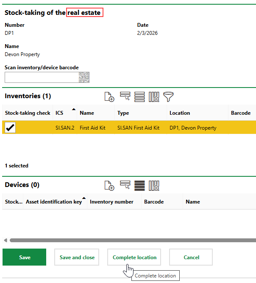Image resolution: width=256 pixels, height=283 pixels.
Task: Uncheck stock-taking check for First Aid Kit
Action: pyautogui.click(x=10, y=127)
